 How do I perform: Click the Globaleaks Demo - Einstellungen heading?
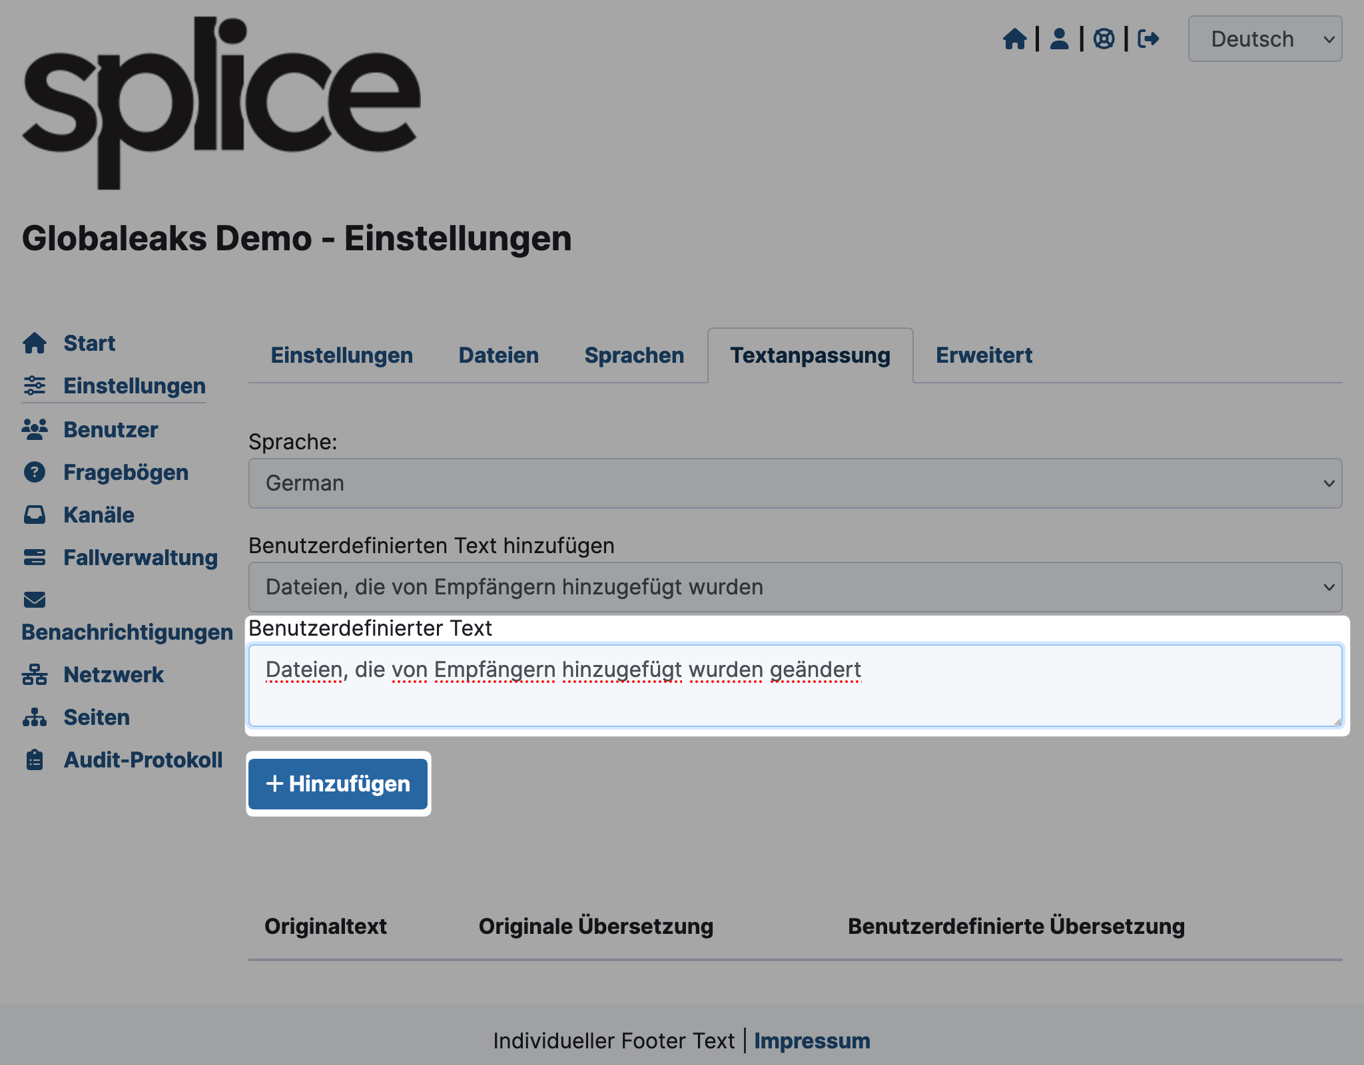(x=296, y=238)
